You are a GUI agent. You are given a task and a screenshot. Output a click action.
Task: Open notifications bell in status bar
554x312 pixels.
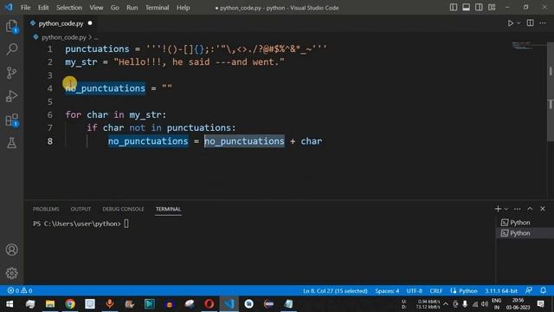(x=543, y=291)
